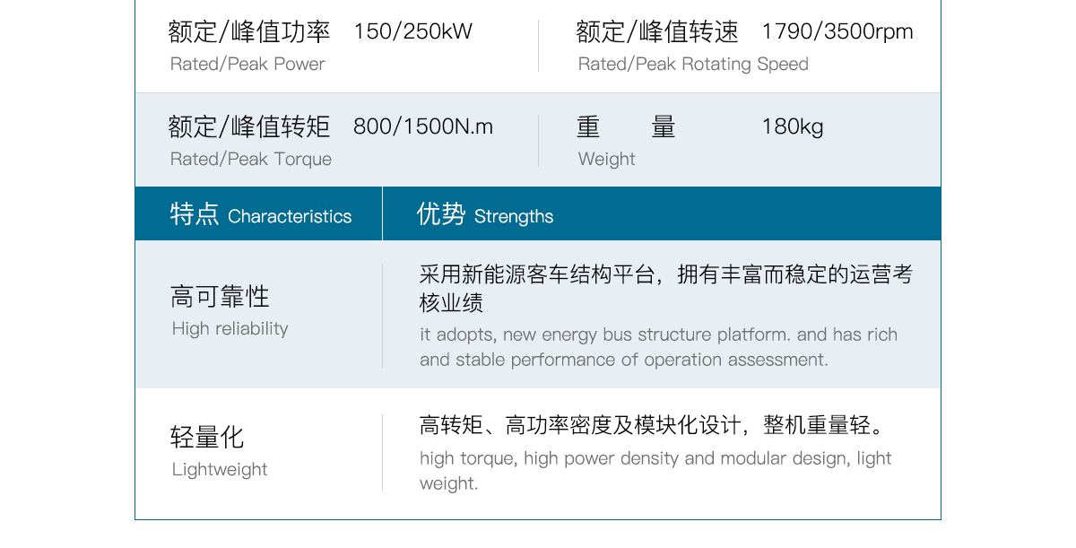
Task: Click the Chinese heading 额定/峰值功率
Action: (x=249, y=32)
